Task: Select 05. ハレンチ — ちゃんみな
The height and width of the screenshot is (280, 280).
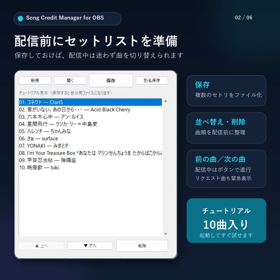Action: coord(90,131)
